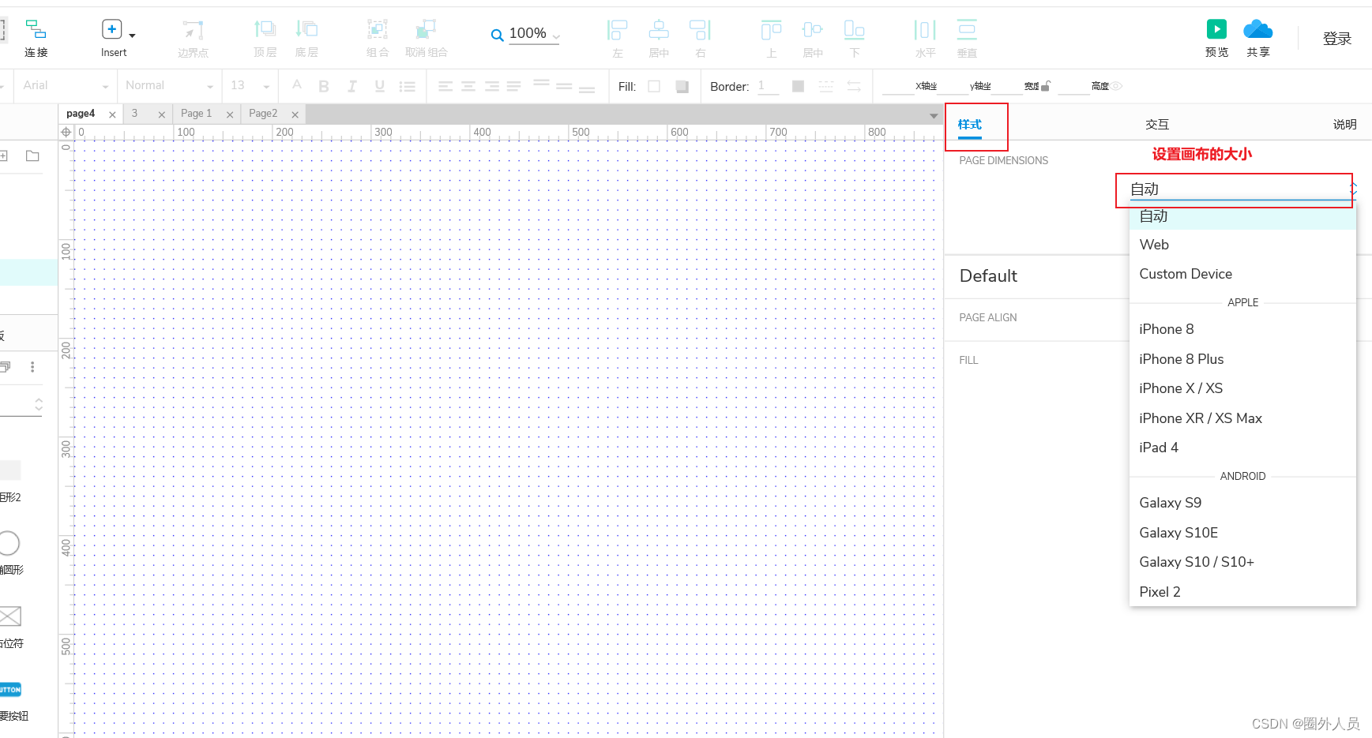
Task: Click the 共享 share cloud icon
Action: tap(1258, 29)
